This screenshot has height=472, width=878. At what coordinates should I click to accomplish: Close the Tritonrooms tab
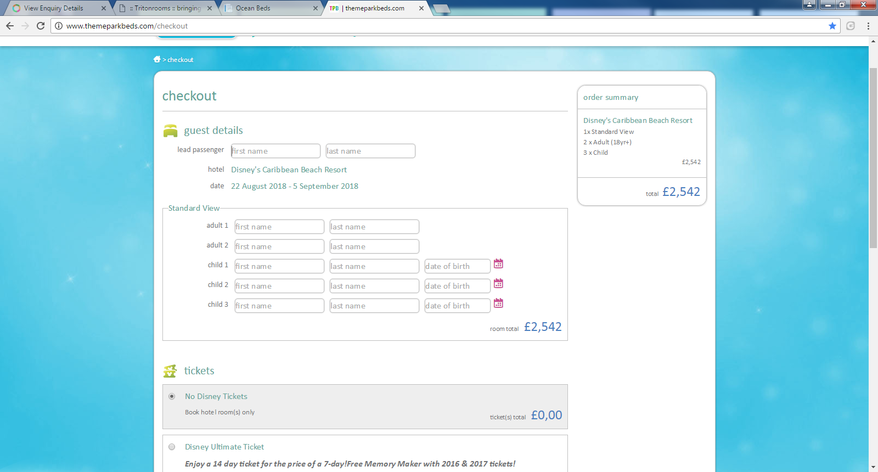210,8
